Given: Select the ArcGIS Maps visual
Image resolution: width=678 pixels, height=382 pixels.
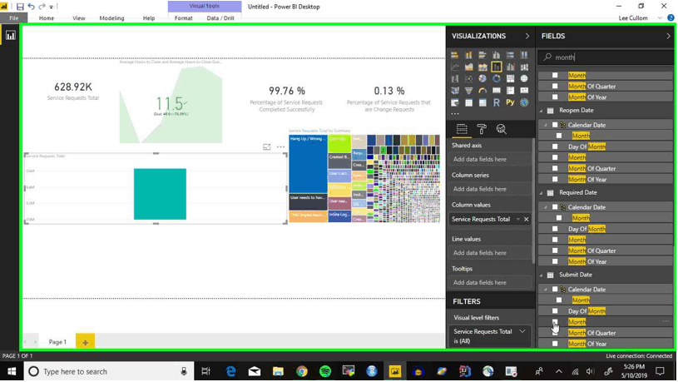Looking at the screenshot, I should tap(524, 102).
